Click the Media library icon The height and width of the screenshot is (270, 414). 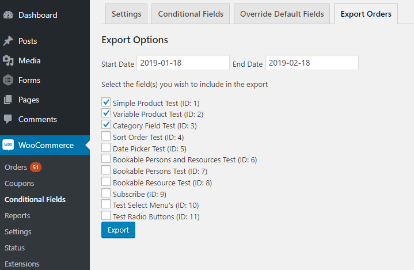pyautogui.click(x=8, y=60)
